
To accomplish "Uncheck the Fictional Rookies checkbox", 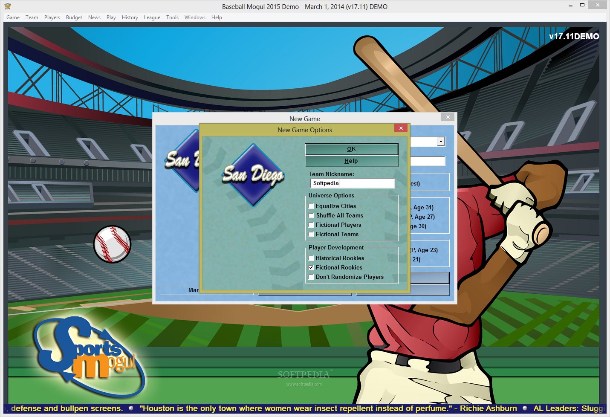I will pyautogui.click(x=311, y=268).
